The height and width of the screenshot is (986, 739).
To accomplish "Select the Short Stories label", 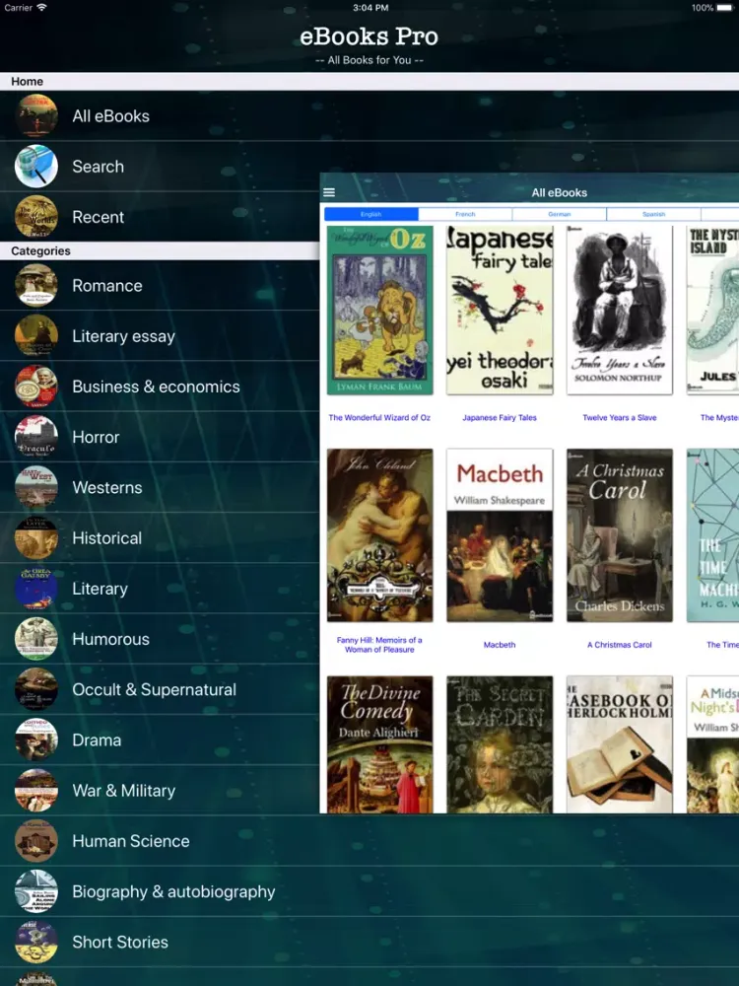I will [120, 942].
